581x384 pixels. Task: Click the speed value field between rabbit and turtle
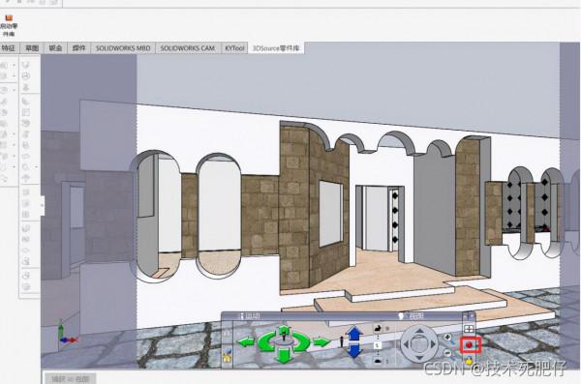pos(378,345)
